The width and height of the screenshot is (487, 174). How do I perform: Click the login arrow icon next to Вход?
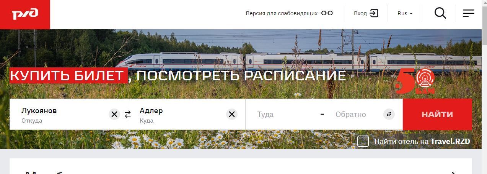pyautogui.click(x=374, y=13)
